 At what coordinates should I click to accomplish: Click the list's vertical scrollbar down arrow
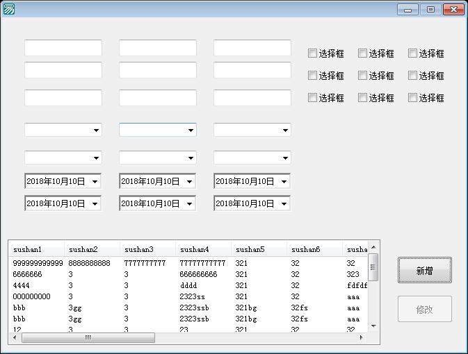[x=373, y=326]
